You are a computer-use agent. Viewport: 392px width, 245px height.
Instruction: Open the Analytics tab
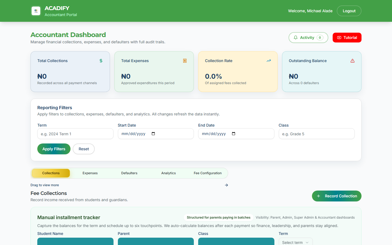pos(169,173)
